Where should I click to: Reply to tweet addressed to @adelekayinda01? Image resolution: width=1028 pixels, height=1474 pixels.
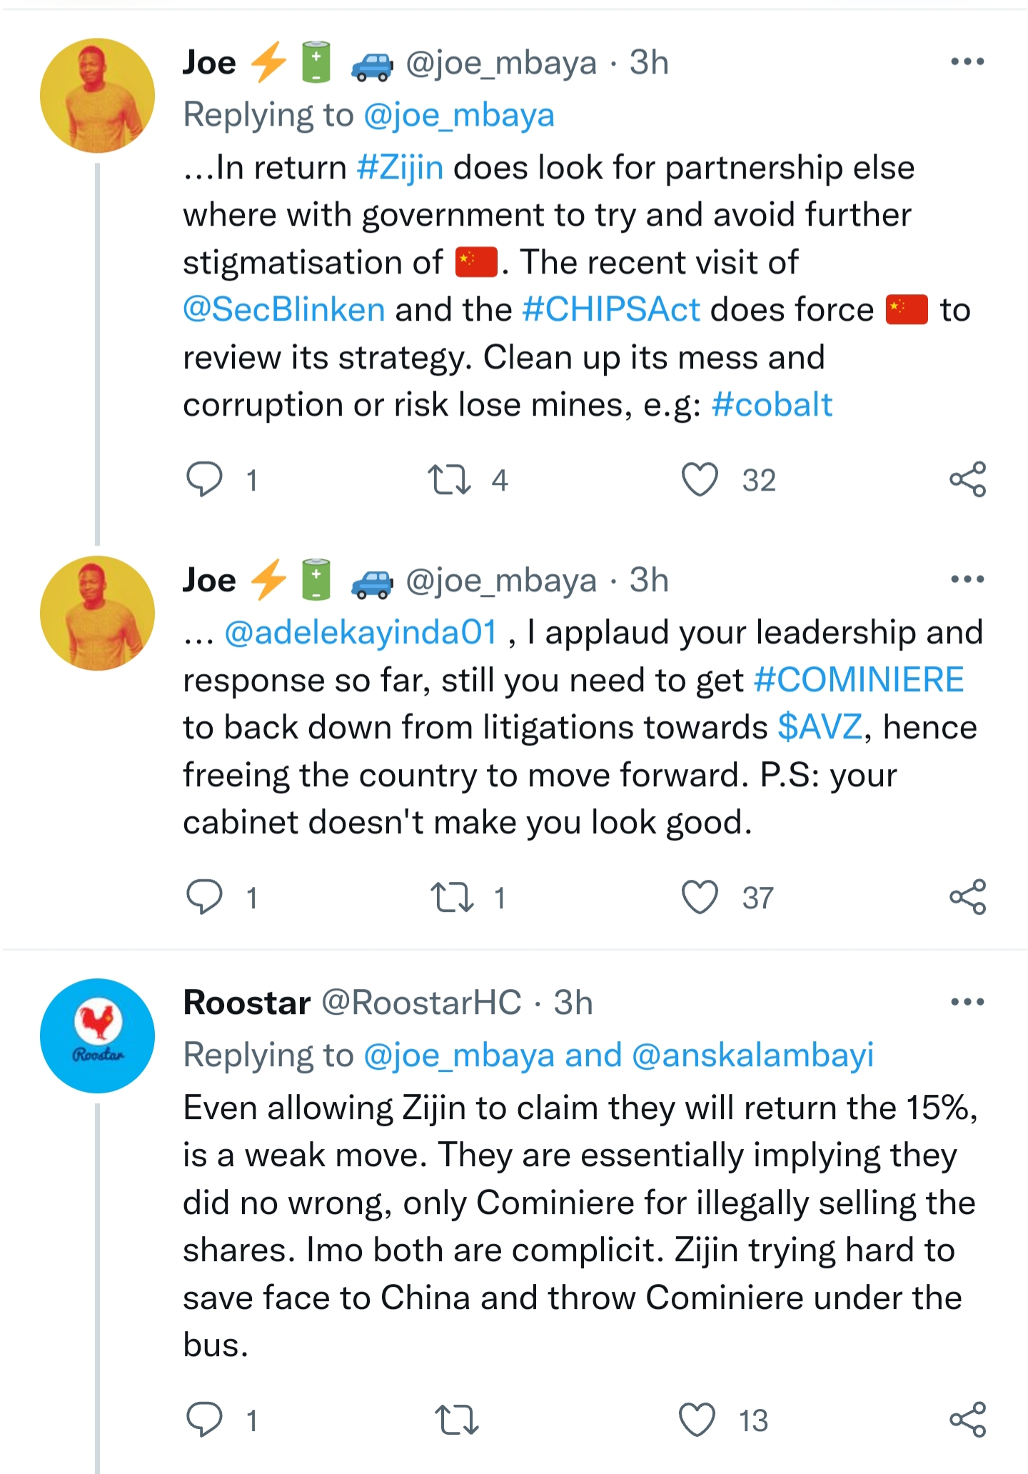pos(204,897)
